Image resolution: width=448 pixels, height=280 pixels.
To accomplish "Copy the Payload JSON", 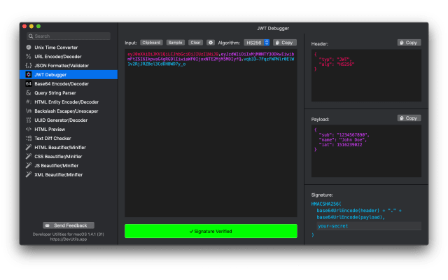I will [409, 118].
